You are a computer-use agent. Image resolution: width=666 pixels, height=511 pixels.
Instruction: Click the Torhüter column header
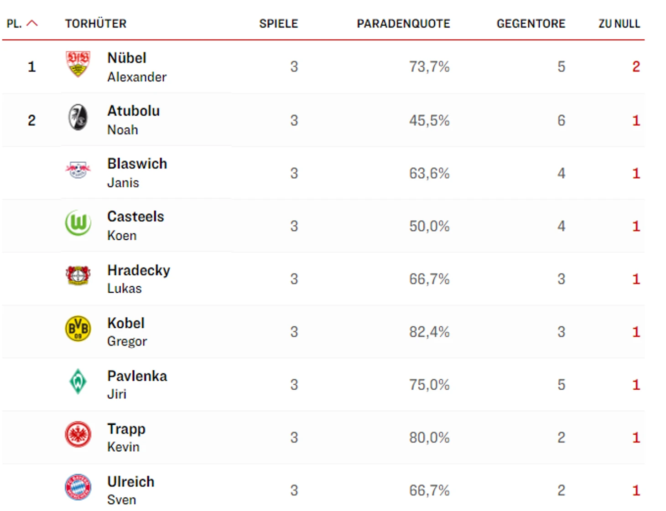point(96,24)
